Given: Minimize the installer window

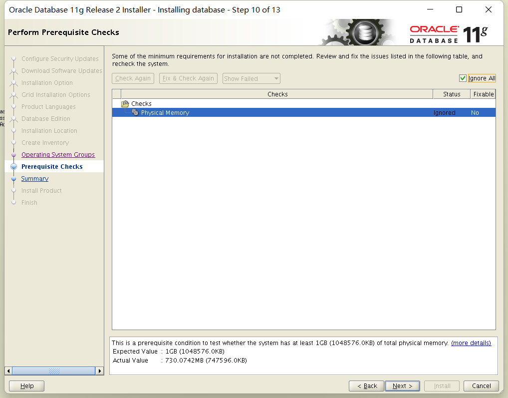Looking at the screenshot, I should [x=430, y=9].
